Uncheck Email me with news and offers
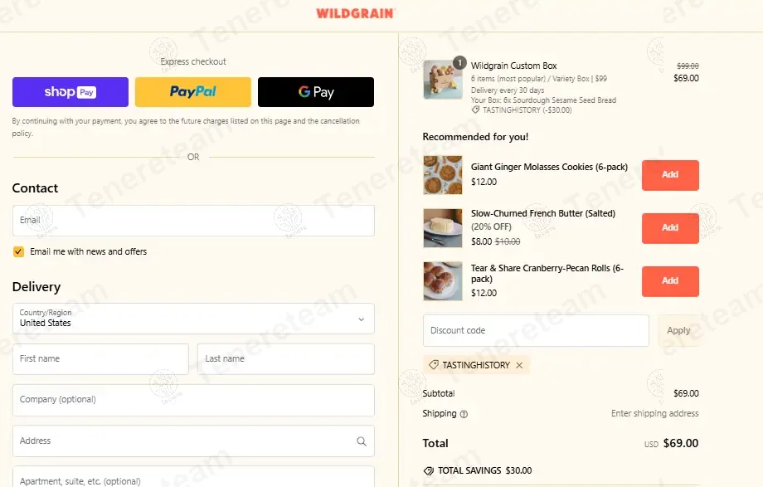The image size is (763, 487). point(18,251)
